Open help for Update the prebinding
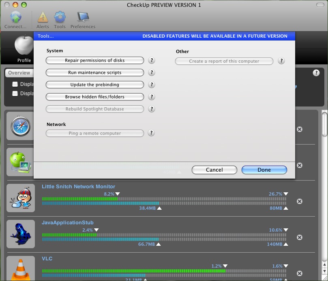Image resolution: width=328 pixels, height=281 pixels. [152, 85]
